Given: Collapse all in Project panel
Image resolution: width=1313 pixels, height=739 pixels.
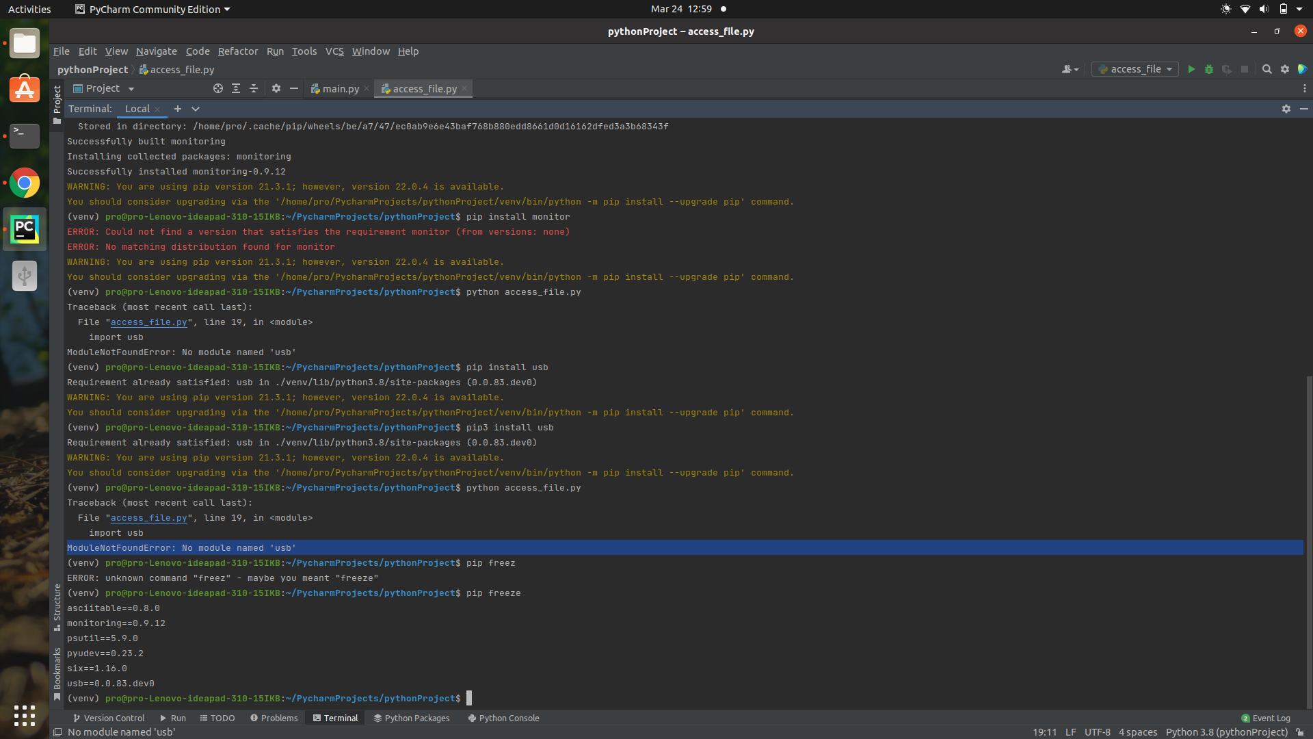Looking at the screenshot, I should 254,88.
